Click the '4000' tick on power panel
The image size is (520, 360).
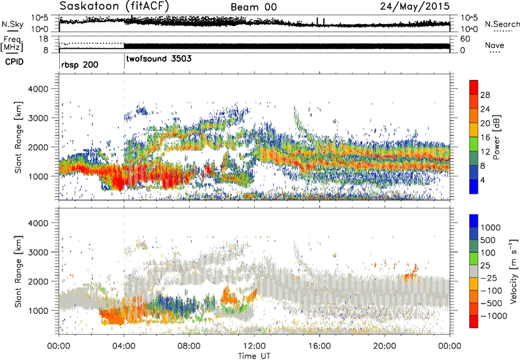point(38,89)
